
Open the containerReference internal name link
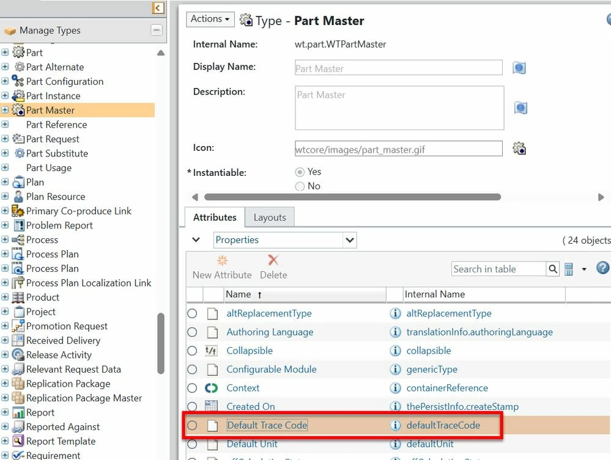447,388
